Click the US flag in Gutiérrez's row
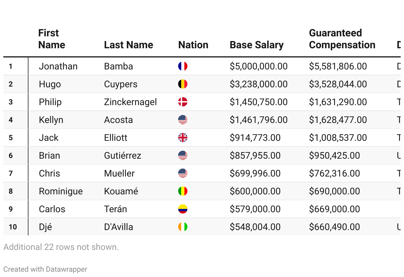The width and height of the screenshot is (404, 277). [x=183, y=156]
